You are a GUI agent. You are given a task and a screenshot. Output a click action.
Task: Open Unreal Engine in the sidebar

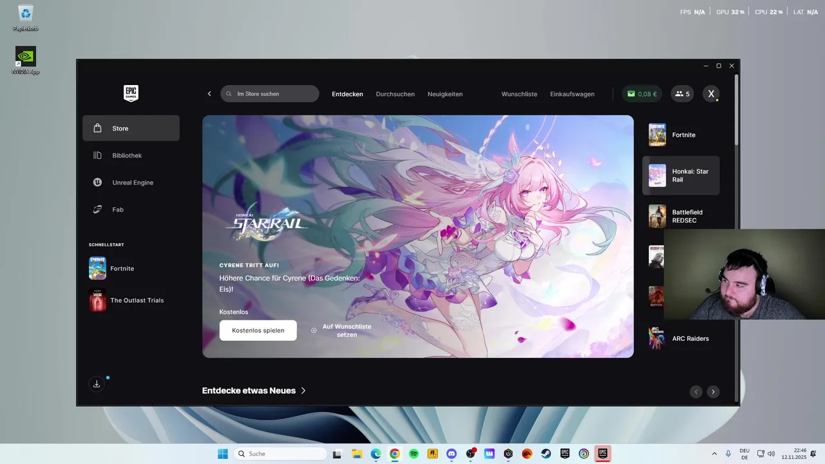click(x=131, y=182)
